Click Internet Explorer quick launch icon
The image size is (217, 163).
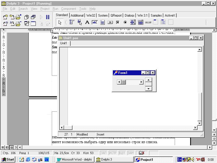[28, 159]
